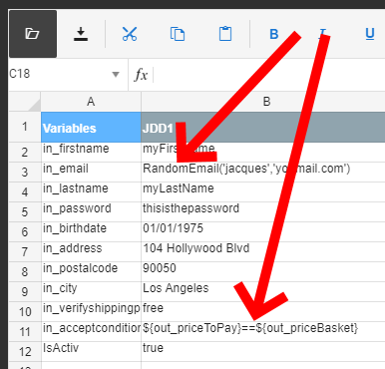Toggle bold formatting
Viewport: 385px width, 369px height.
[x=274, y=34]
